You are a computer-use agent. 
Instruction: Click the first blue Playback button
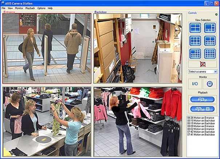(203, 99)
